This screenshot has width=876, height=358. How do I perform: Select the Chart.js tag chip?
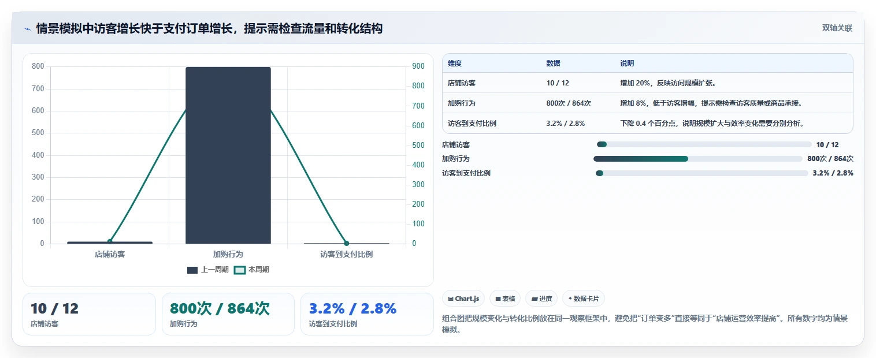(x=463, y=299)
